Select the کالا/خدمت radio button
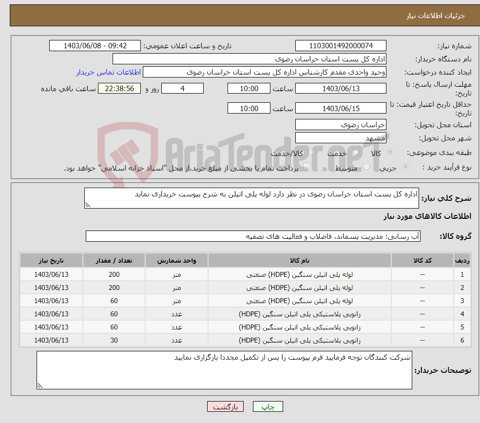The image size is (480, 423). click(312, 152)
